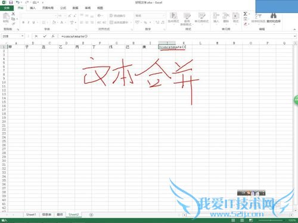Click the Increase Decimal icon

[157, 23]
